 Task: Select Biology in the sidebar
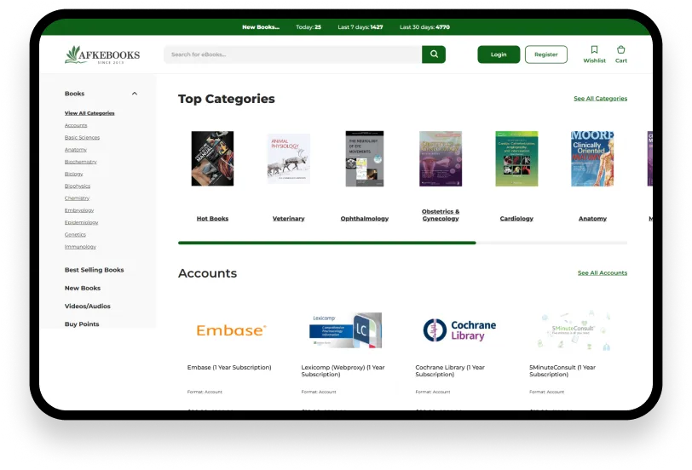[x=73, y=174]
